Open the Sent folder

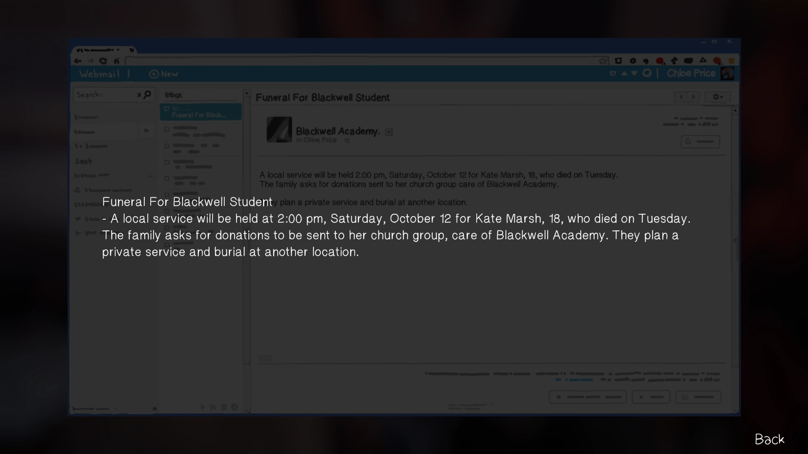pyautogui.click(x=83, y=161)
